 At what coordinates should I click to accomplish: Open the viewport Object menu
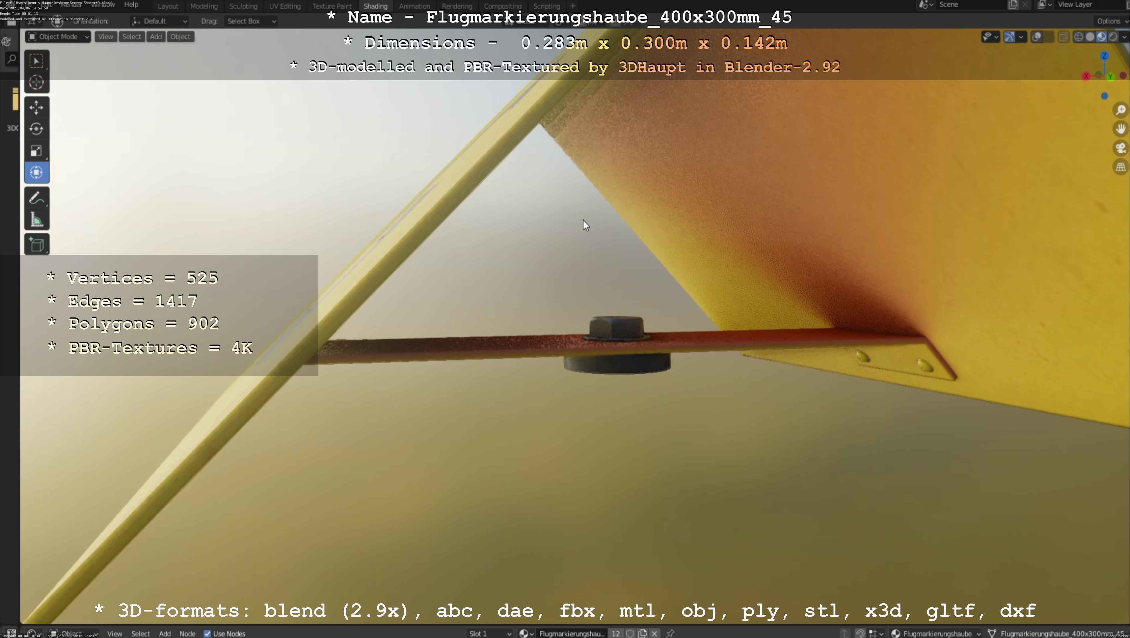[180, 37]
